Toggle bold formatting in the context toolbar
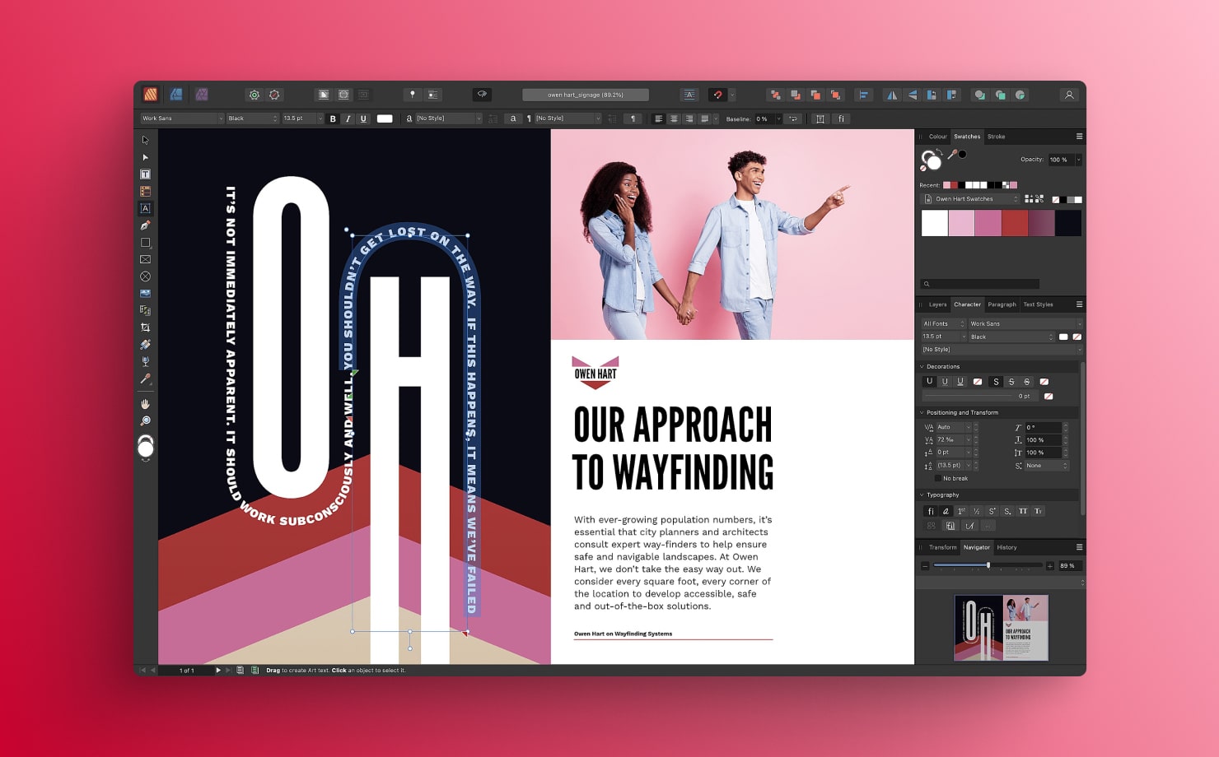Screen dimensions: 1219x757 click(333, 118)
